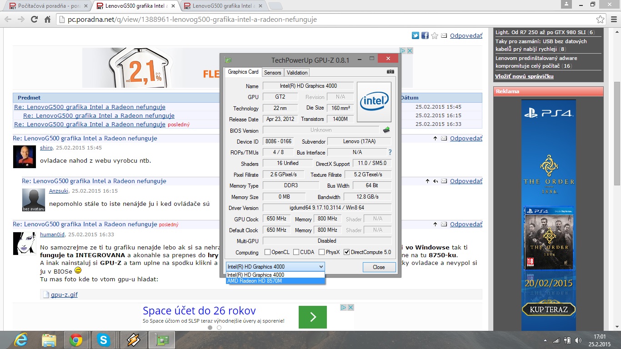
Task: Open Google Chrome from the taskbar
Action: pyautogui.click(x=76, y=339)
